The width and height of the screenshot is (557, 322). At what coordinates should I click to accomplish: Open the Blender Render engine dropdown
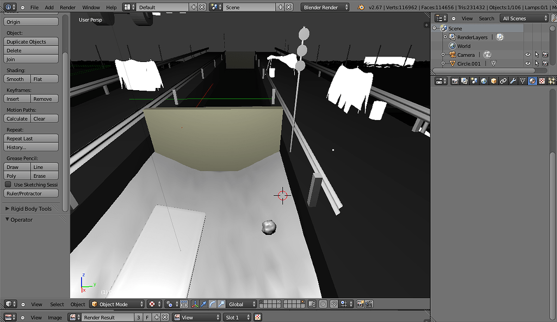(x=325, y=7)
